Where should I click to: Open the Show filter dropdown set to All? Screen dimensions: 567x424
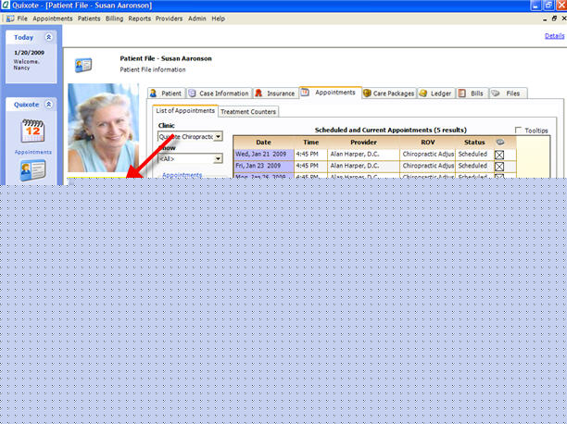218,158
